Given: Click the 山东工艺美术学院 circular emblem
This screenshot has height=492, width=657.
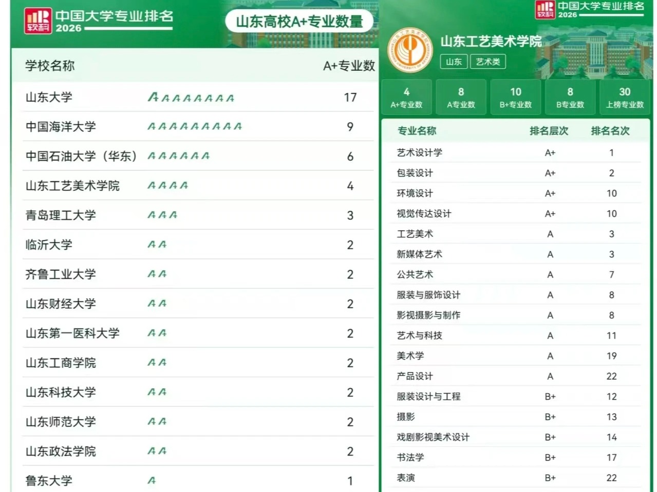Looking at the screenshot, I should [410, 50].
